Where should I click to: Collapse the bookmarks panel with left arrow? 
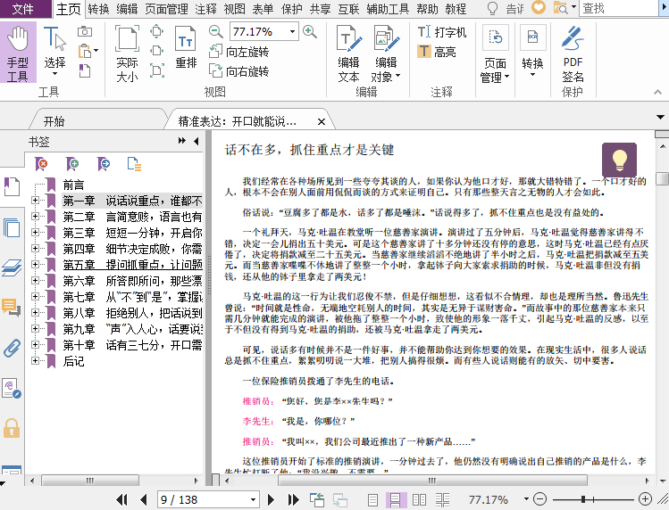tap(196, 141)
